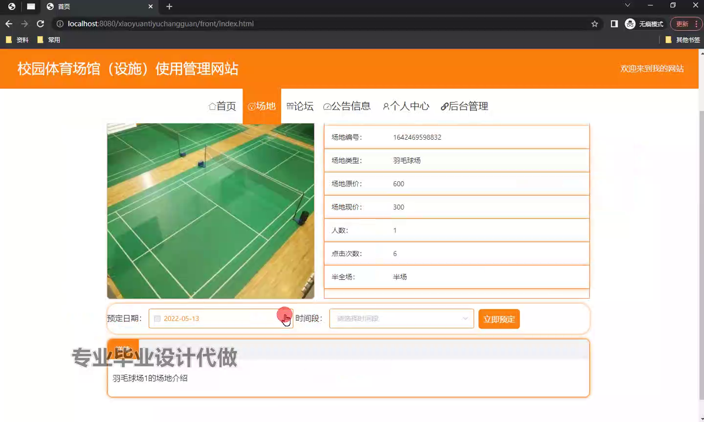The width and height of the screenshot is (704, 422).
Task: Click the 半全场 value 半场
Action: click(x=400, y=277)
